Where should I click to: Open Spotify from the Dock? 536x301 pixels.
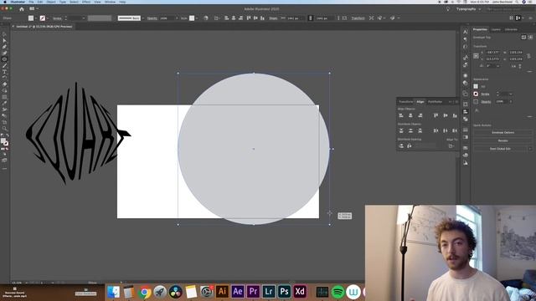pos(338,292)
